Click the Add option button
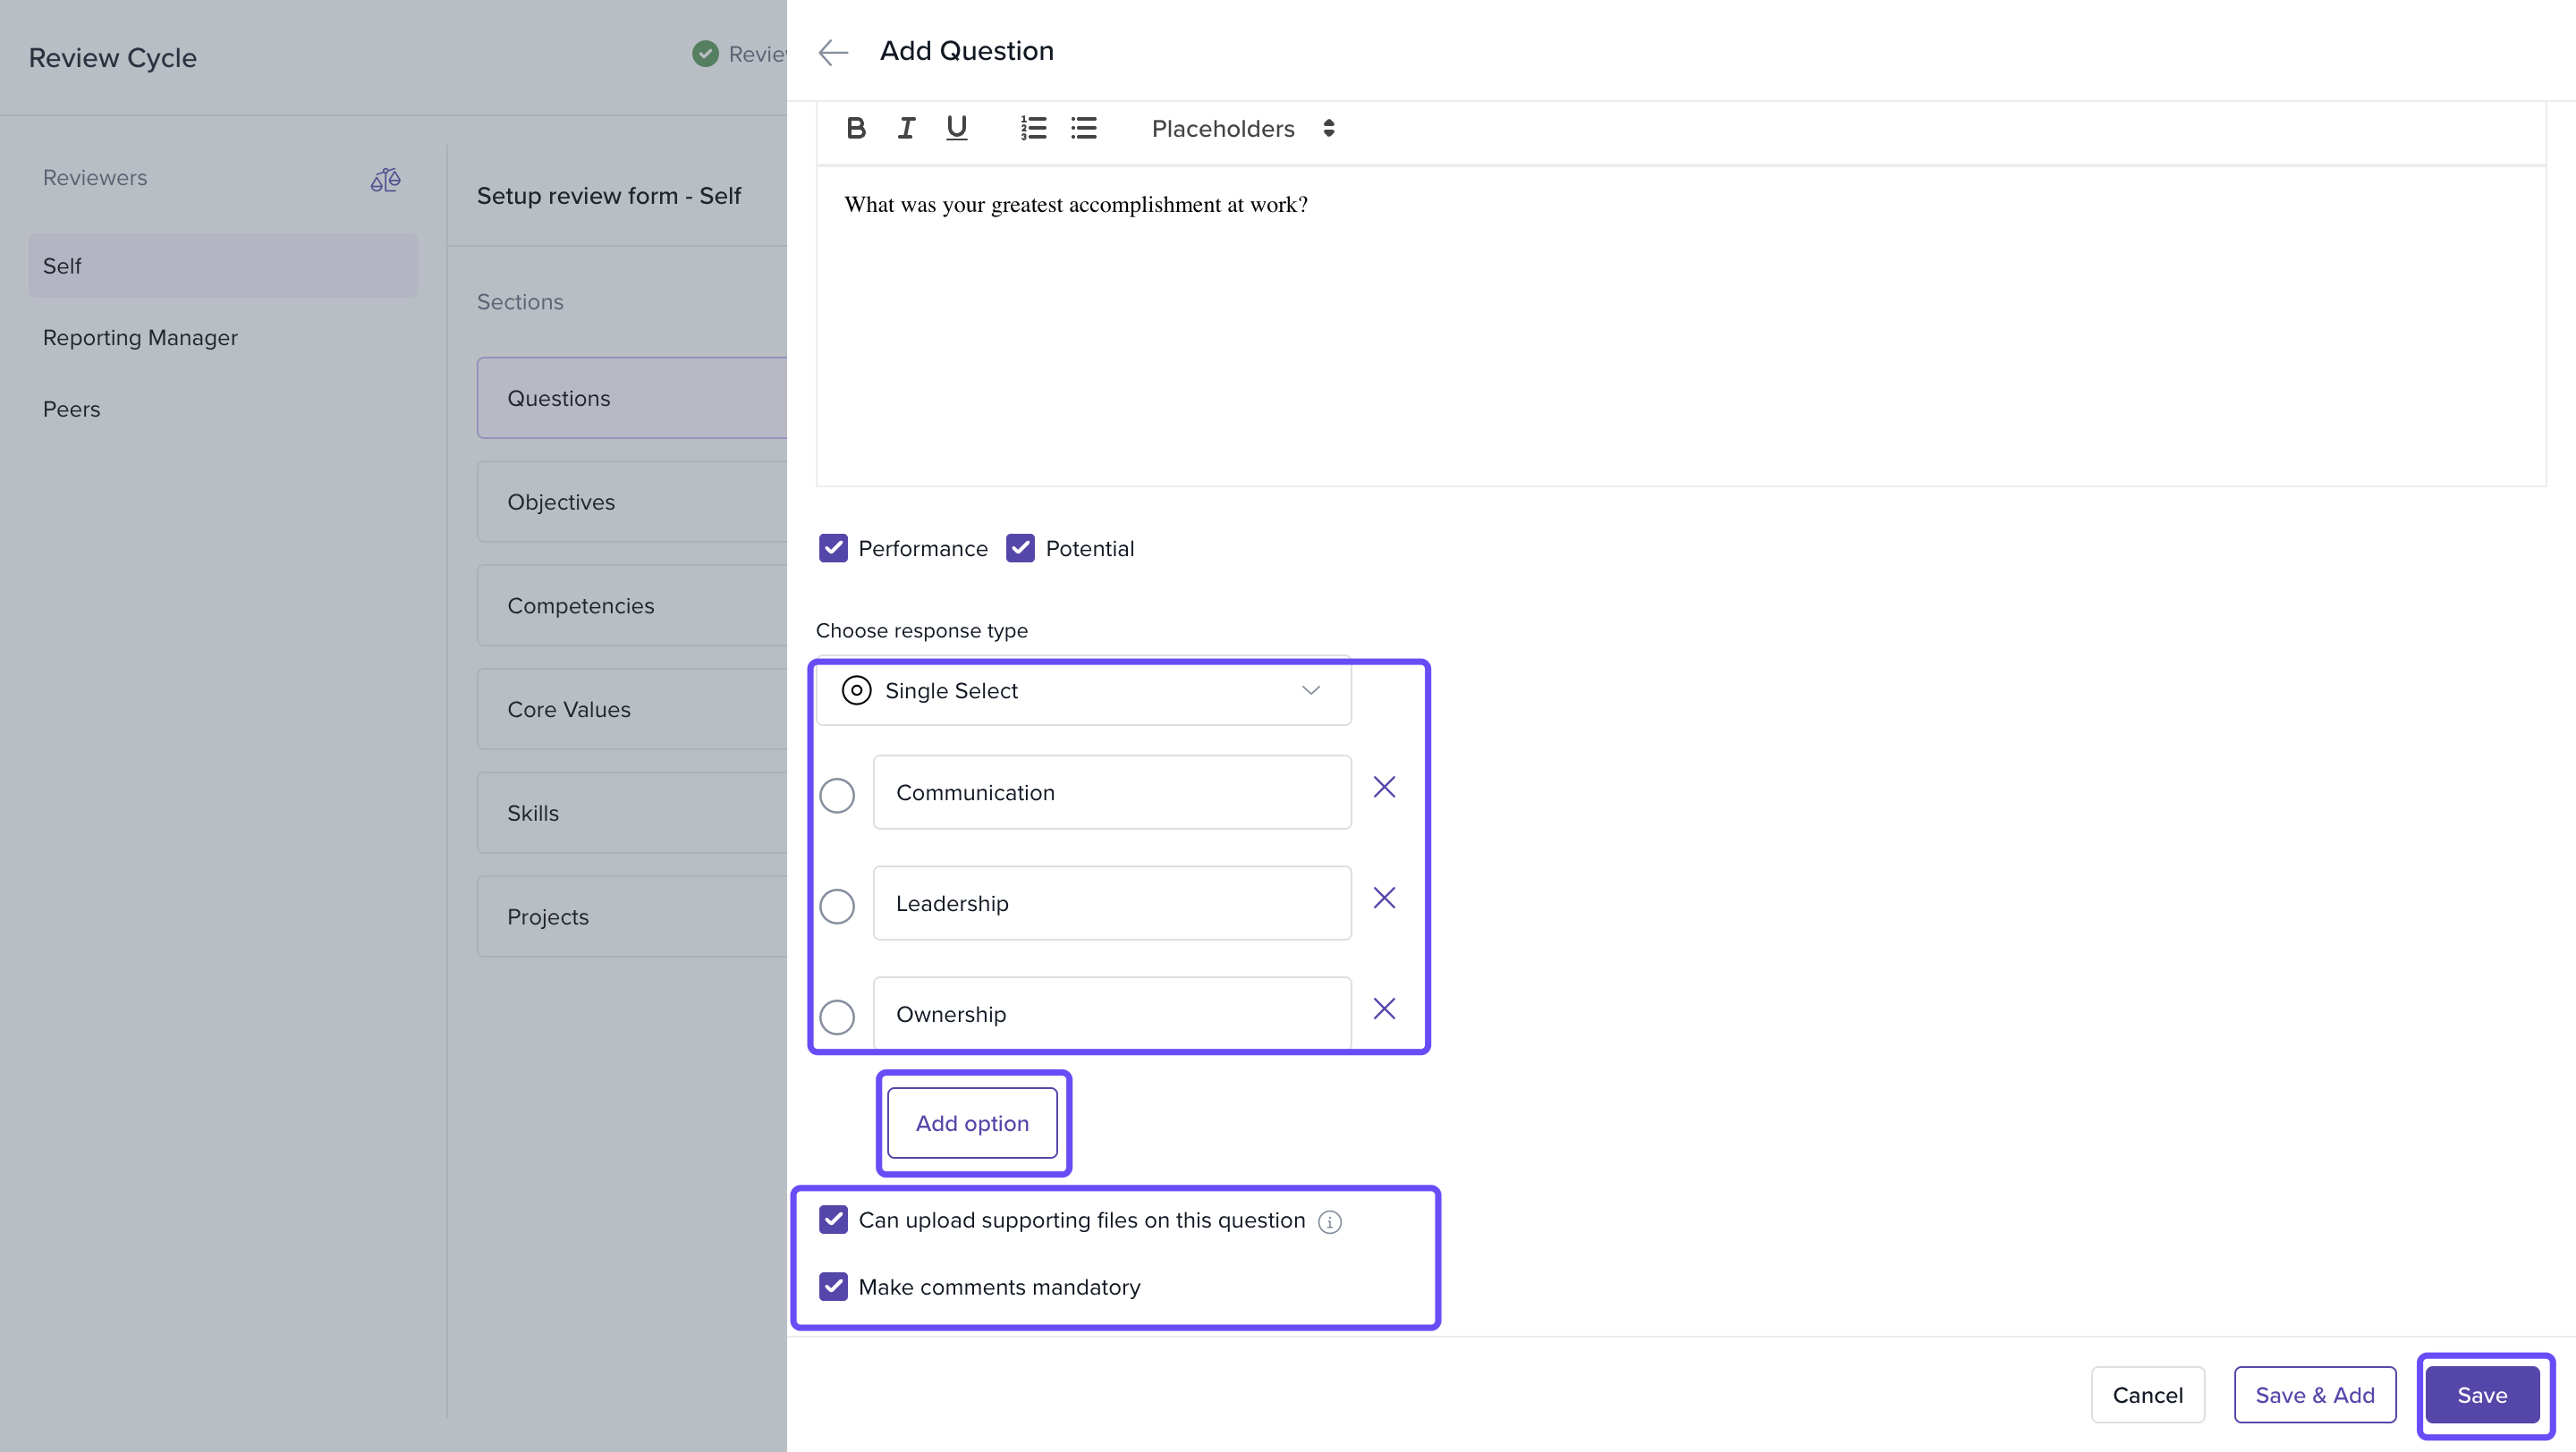 pyautogui.click(x=972, y=1123)
